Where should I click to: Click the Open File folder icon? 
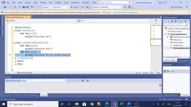tap(20, 7)
